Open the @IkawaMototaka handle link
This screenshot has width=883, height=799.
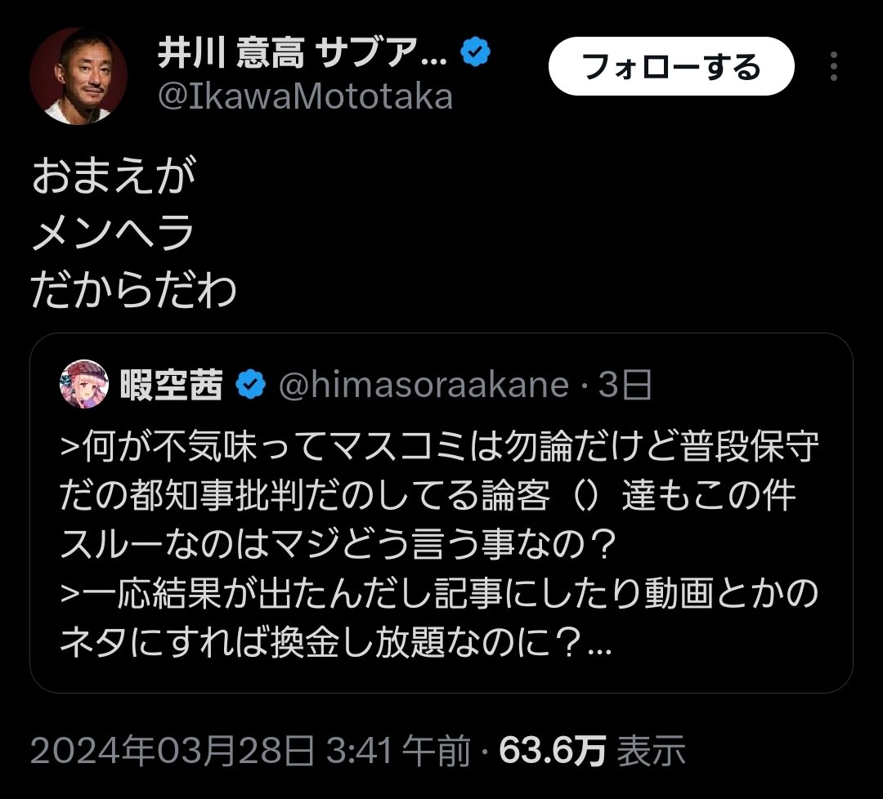coord(305,96)
